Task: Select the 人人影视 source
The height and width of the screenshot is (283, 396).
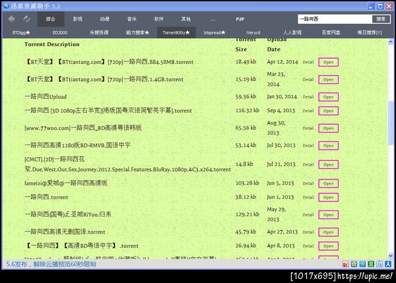Action: 292,32
